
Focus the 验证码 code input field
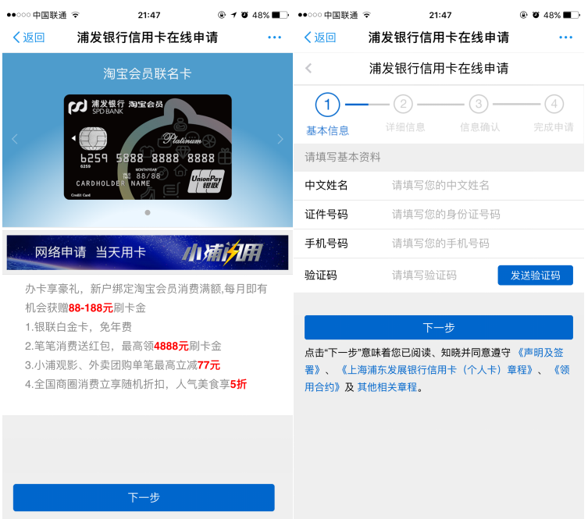[x=424, y=275]
